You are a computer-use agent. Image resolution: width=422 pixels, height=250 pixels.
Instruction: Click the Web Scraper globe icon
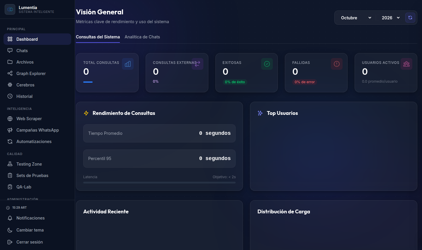click(10, 119)
